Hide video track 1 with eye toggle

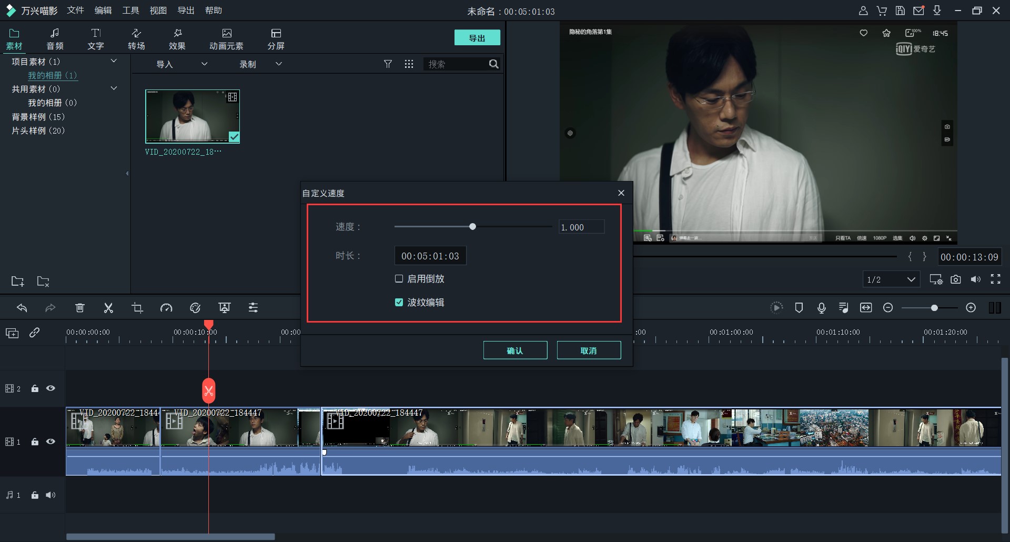[50, 442]
